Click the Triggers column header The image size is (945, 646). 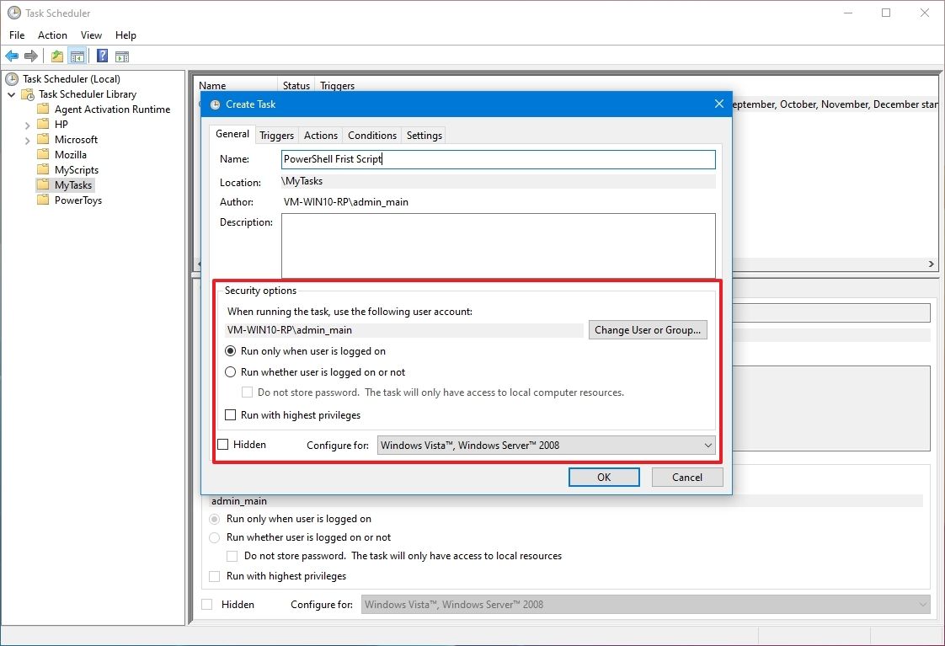pos(339,85)
